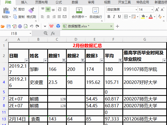Align text left horizontally

(43, 17)
